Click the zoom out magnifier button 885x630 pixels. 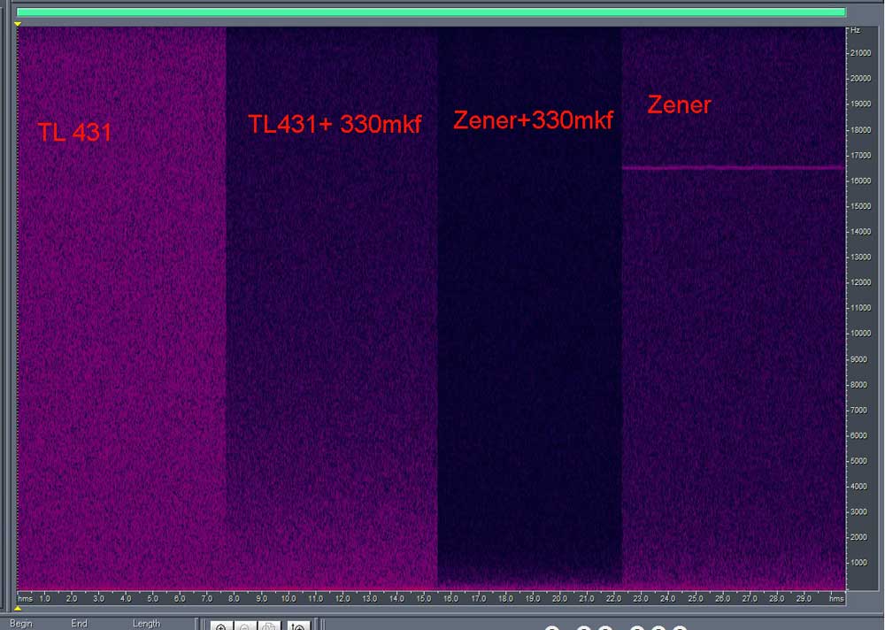point(245,626)
